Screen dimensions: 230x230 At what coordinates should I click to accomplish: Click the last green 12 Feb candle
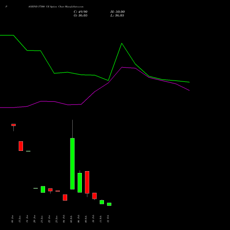coord(109,204)
